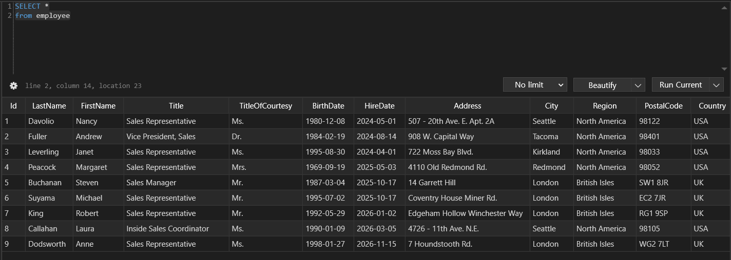The image size is (731, 260).
Task: Open editor settings gear icon
Action: [13, 85]
